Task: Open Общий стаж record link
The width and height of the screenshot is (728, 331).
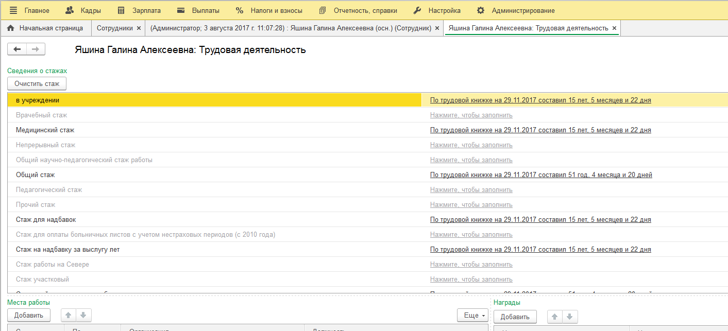Action: [541, 175]
